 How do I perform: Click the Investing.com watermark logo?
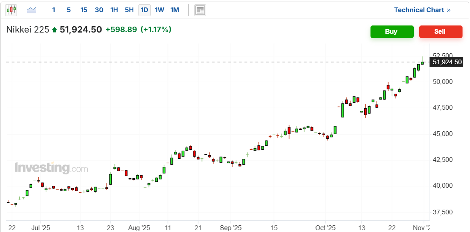[51, 168]
